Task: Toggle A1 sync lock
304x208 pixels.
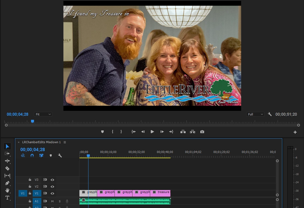Action: [x=45, y=201]
